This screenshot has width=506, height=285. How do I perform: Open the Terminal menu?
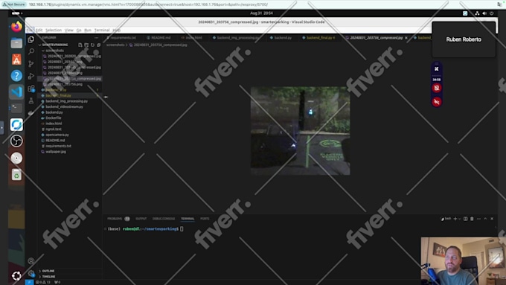pos(102,30)
